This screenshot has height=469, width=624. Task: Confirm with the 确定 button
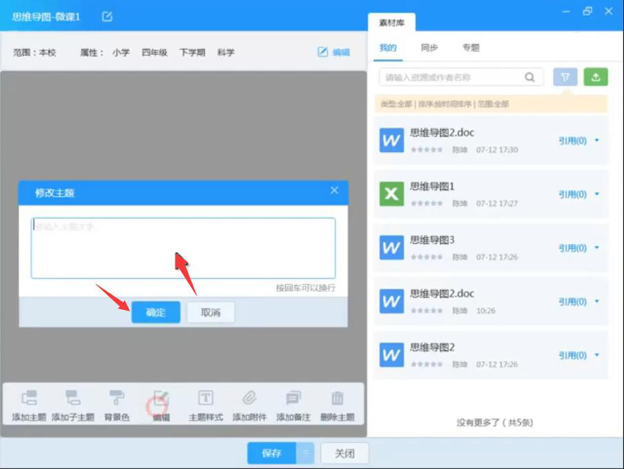tap(156, 312)
